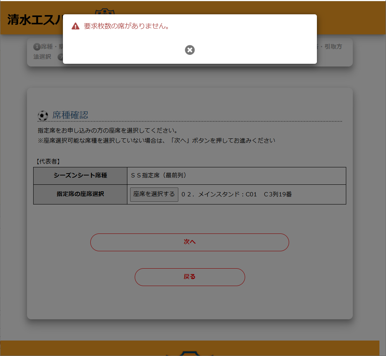
Task: Select the 座席を選択する button
Action: pos(154,194)
